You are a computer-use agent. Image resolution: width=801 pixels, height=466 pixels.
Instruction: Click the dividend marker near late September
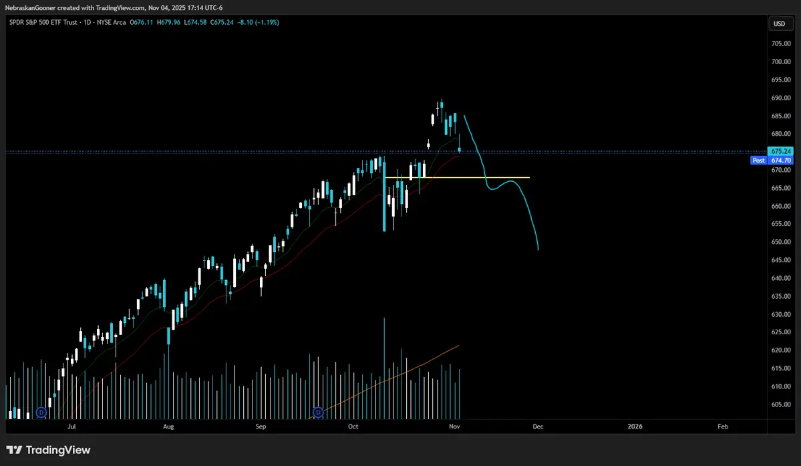318,413
